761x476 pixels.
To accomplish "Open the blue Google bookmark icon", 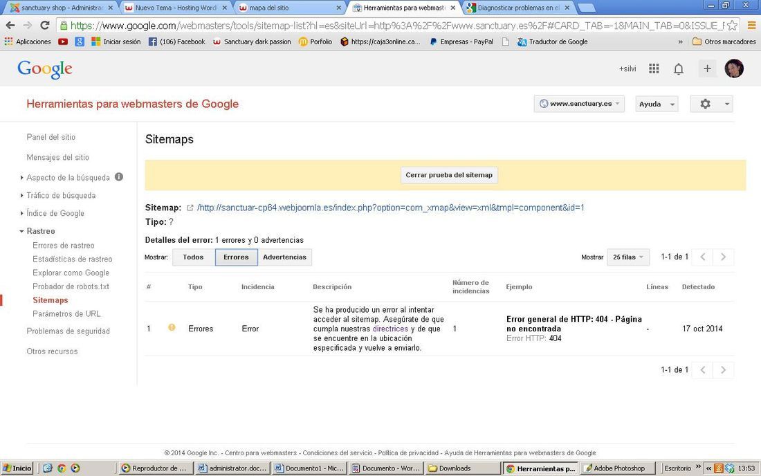I will tap(80, 42).
